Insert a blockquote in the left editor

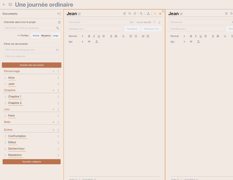coord(89,42)
